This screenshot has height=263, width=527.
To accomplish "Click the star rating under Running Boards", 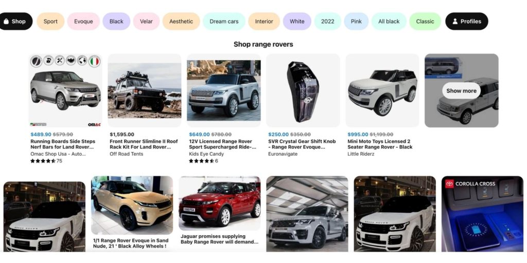I will click(x=43, y=161).
